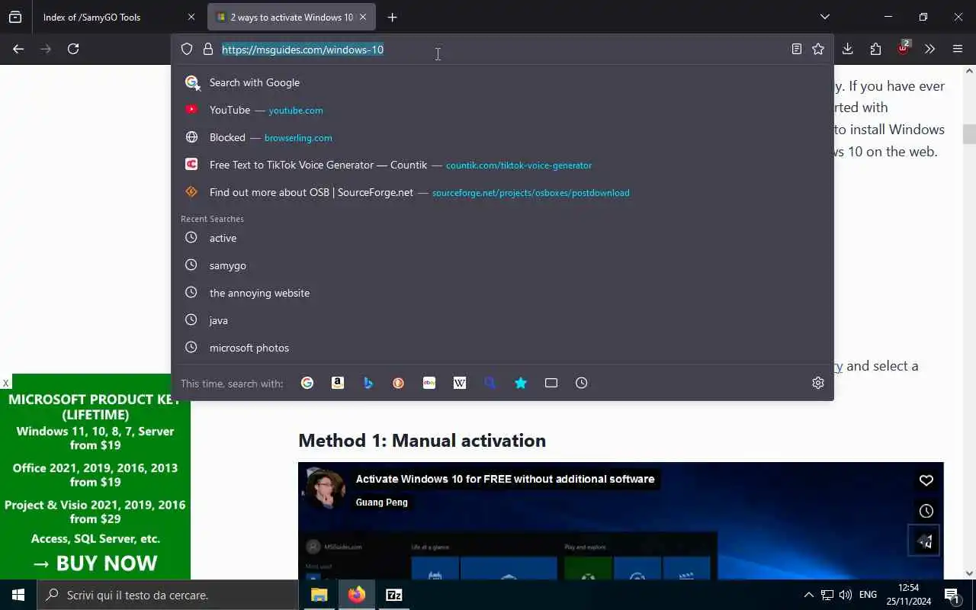Click the Guang Peng channel avatar
976x610 pixels.
(325, 489)
